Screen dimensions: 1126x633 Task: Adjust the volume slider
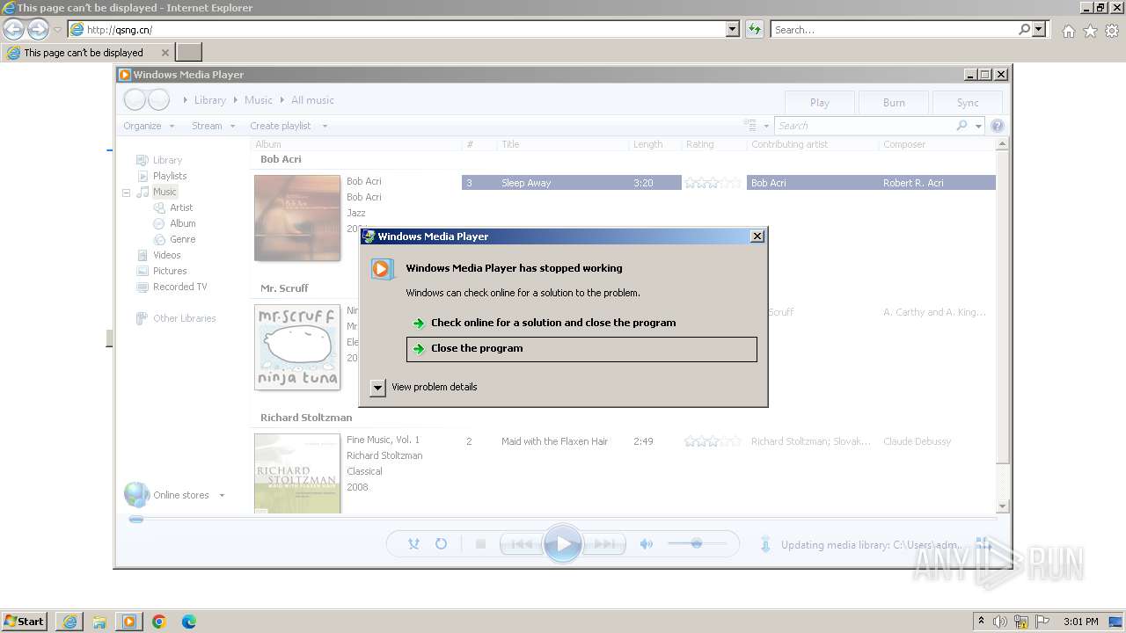tap(697, 544)
